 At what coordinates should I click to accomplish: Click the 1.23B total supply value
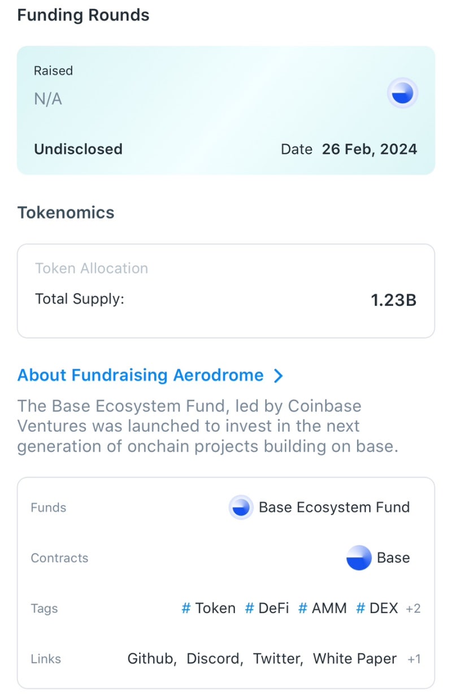(x=393, y=300)
